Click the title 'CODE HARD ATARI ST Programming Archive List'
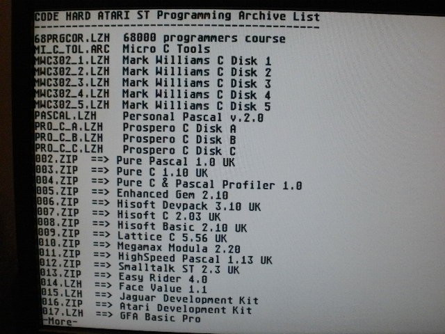This screenshot has height=334, width=445. 177,16
